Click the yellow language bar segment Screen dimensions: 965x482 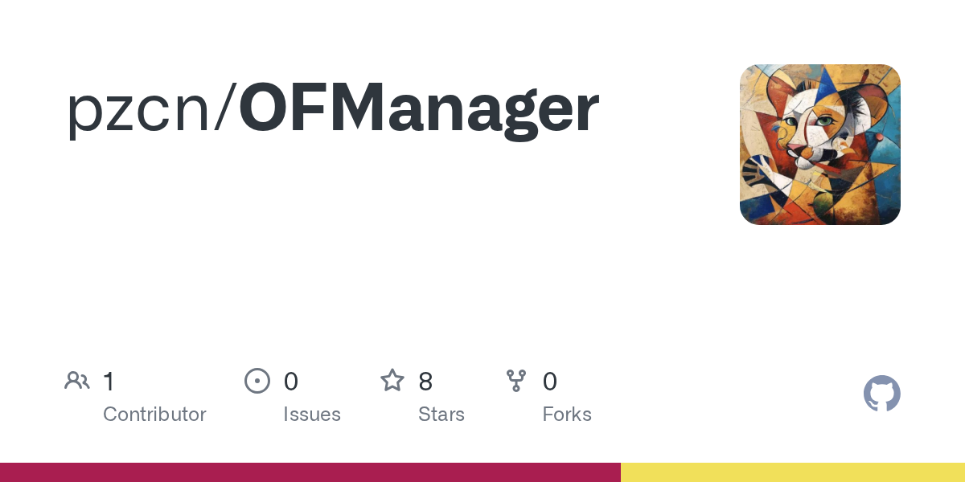point(793,472)
